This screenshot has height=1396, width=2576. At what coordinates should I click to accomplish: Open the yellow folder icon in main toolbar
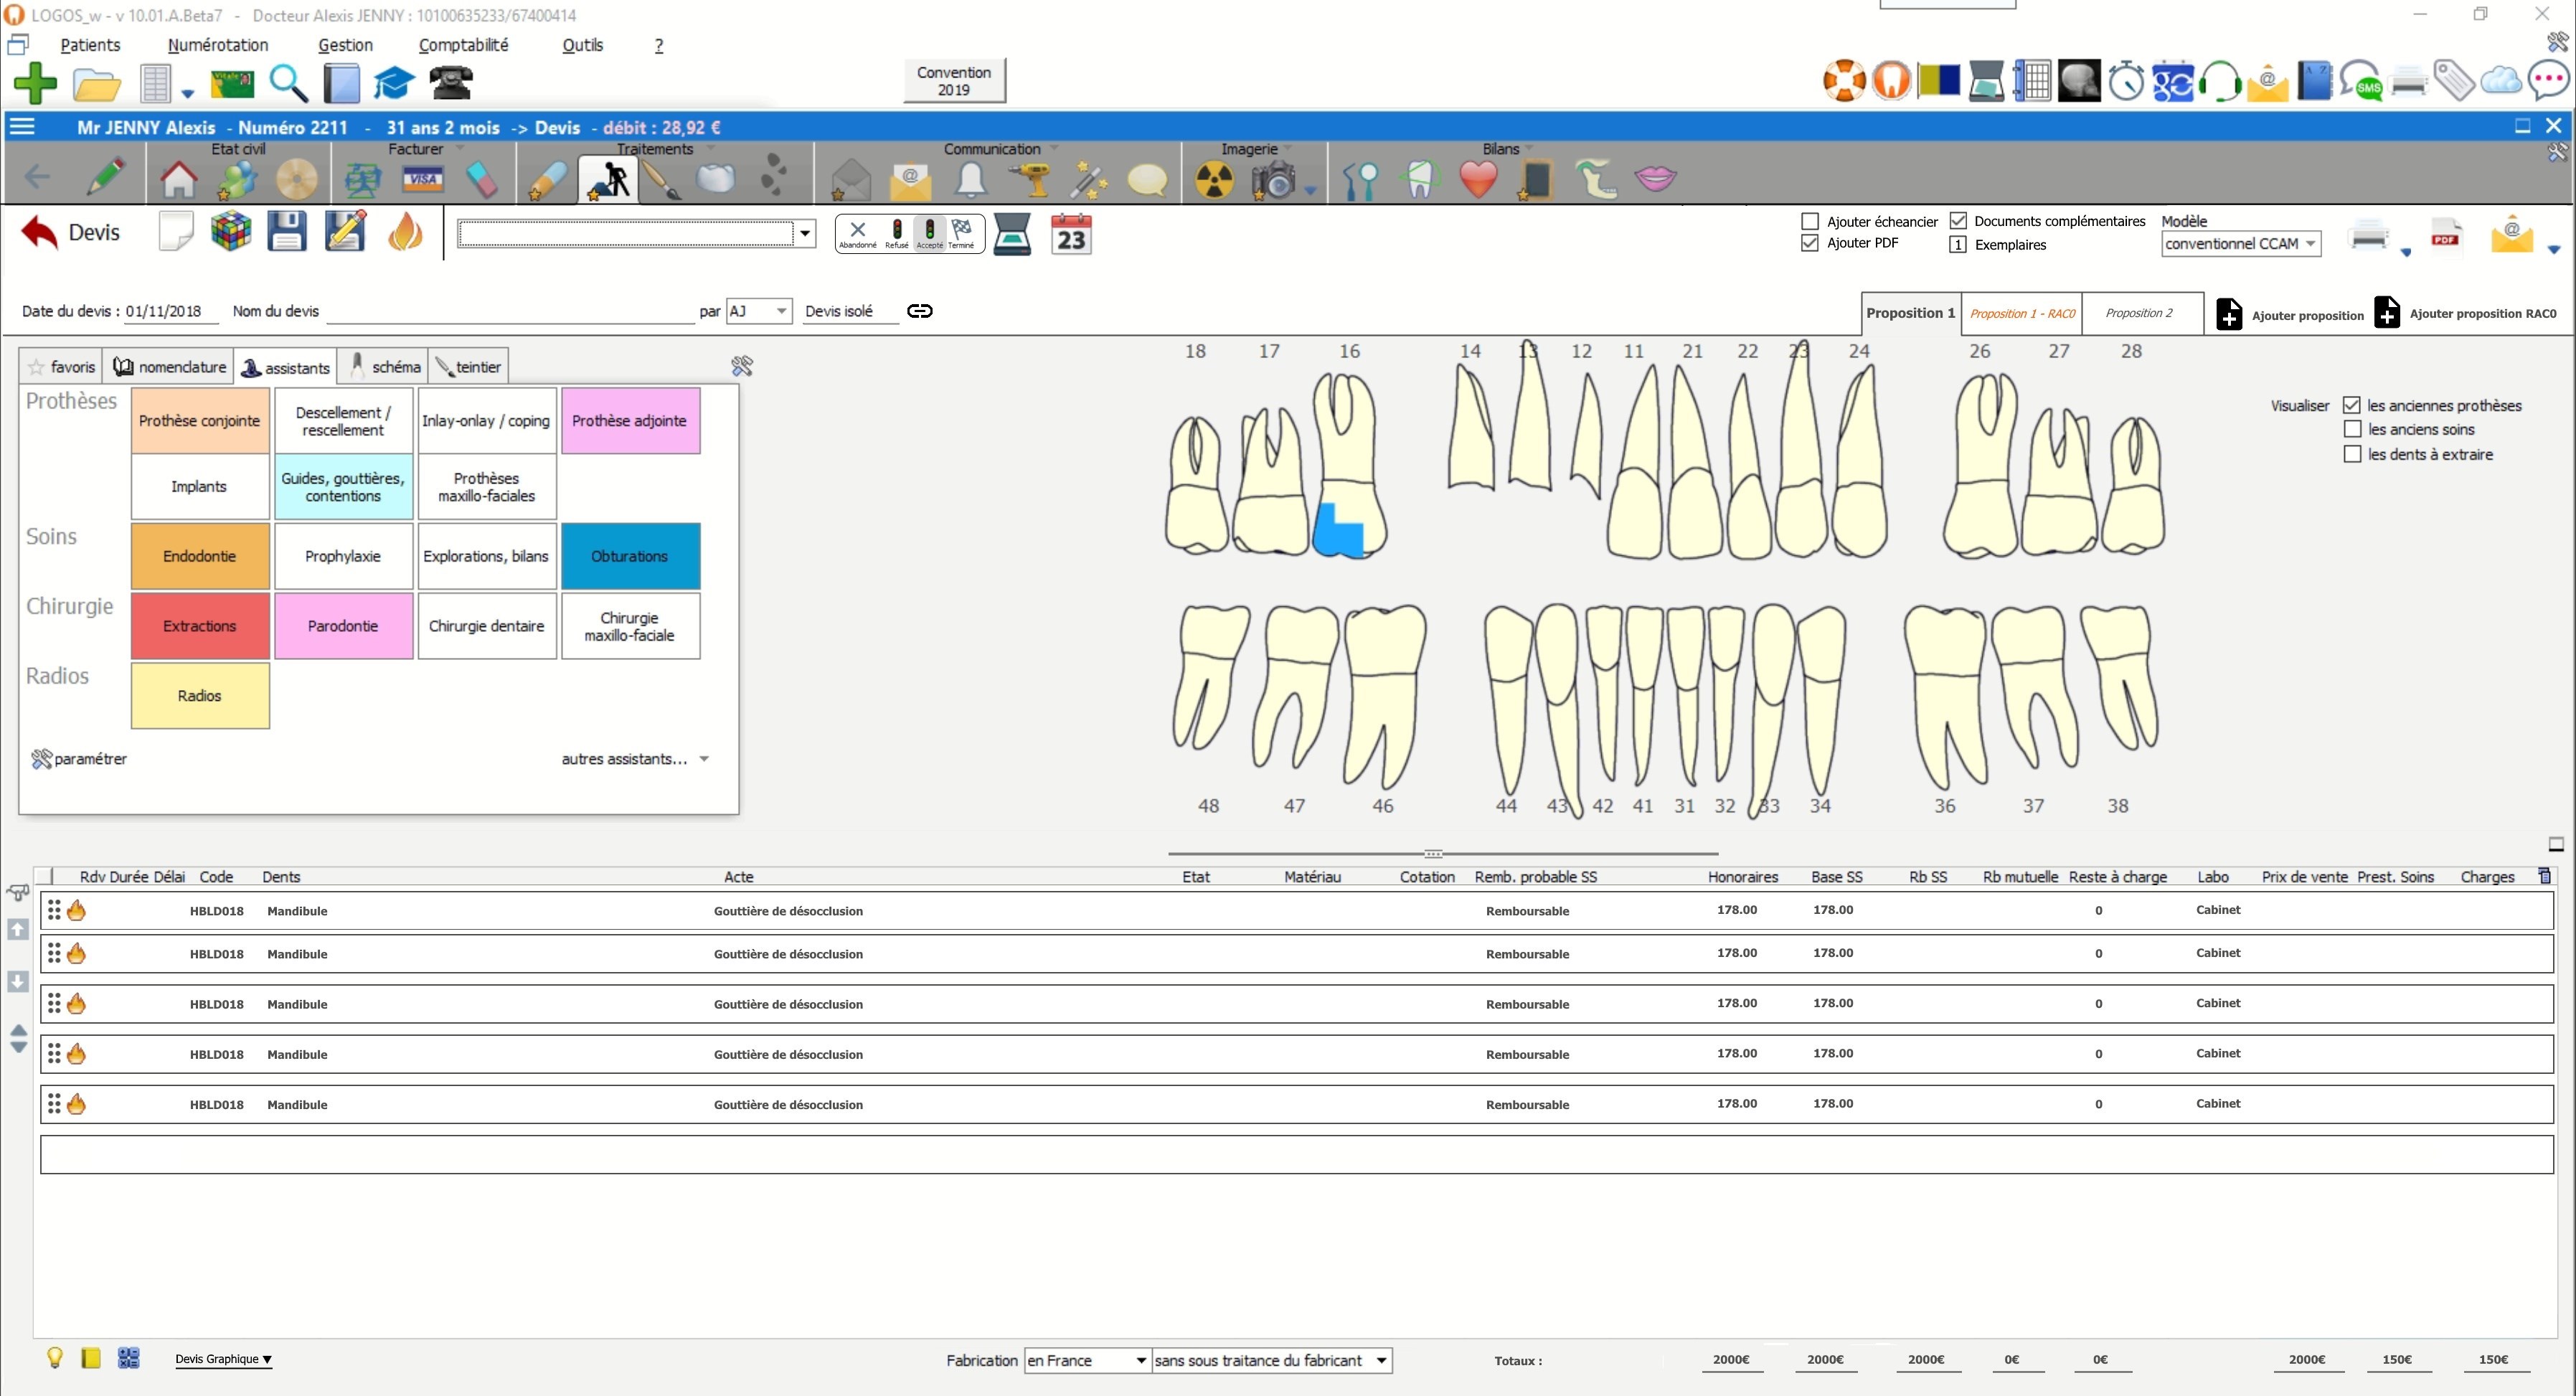(x=96, y=84)
